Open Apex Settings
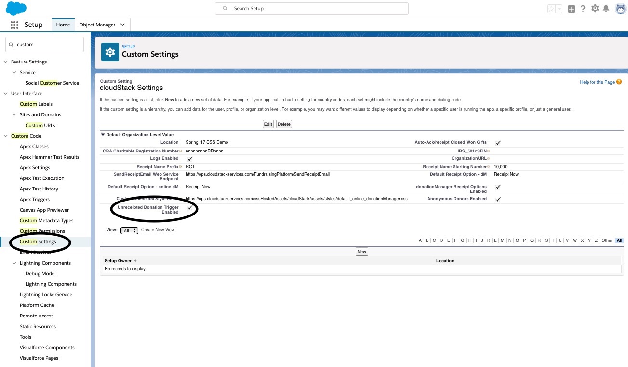628x367 pixels. (35, 167)
